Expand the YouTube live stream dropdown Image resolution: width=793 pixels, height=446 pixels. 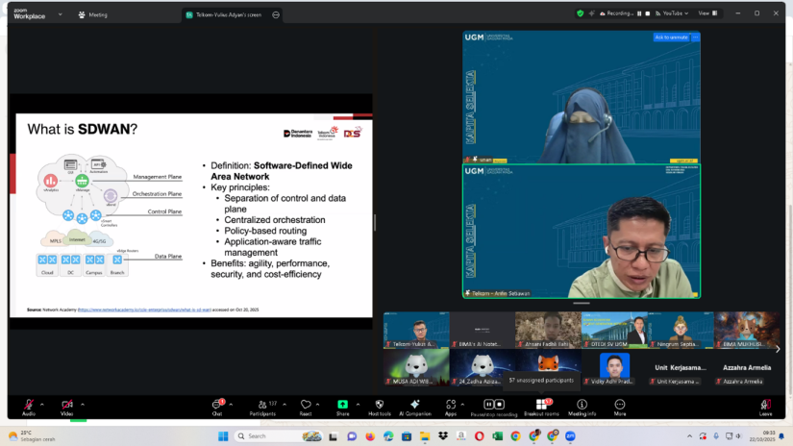pyautogui.click(x=687, y=13)
